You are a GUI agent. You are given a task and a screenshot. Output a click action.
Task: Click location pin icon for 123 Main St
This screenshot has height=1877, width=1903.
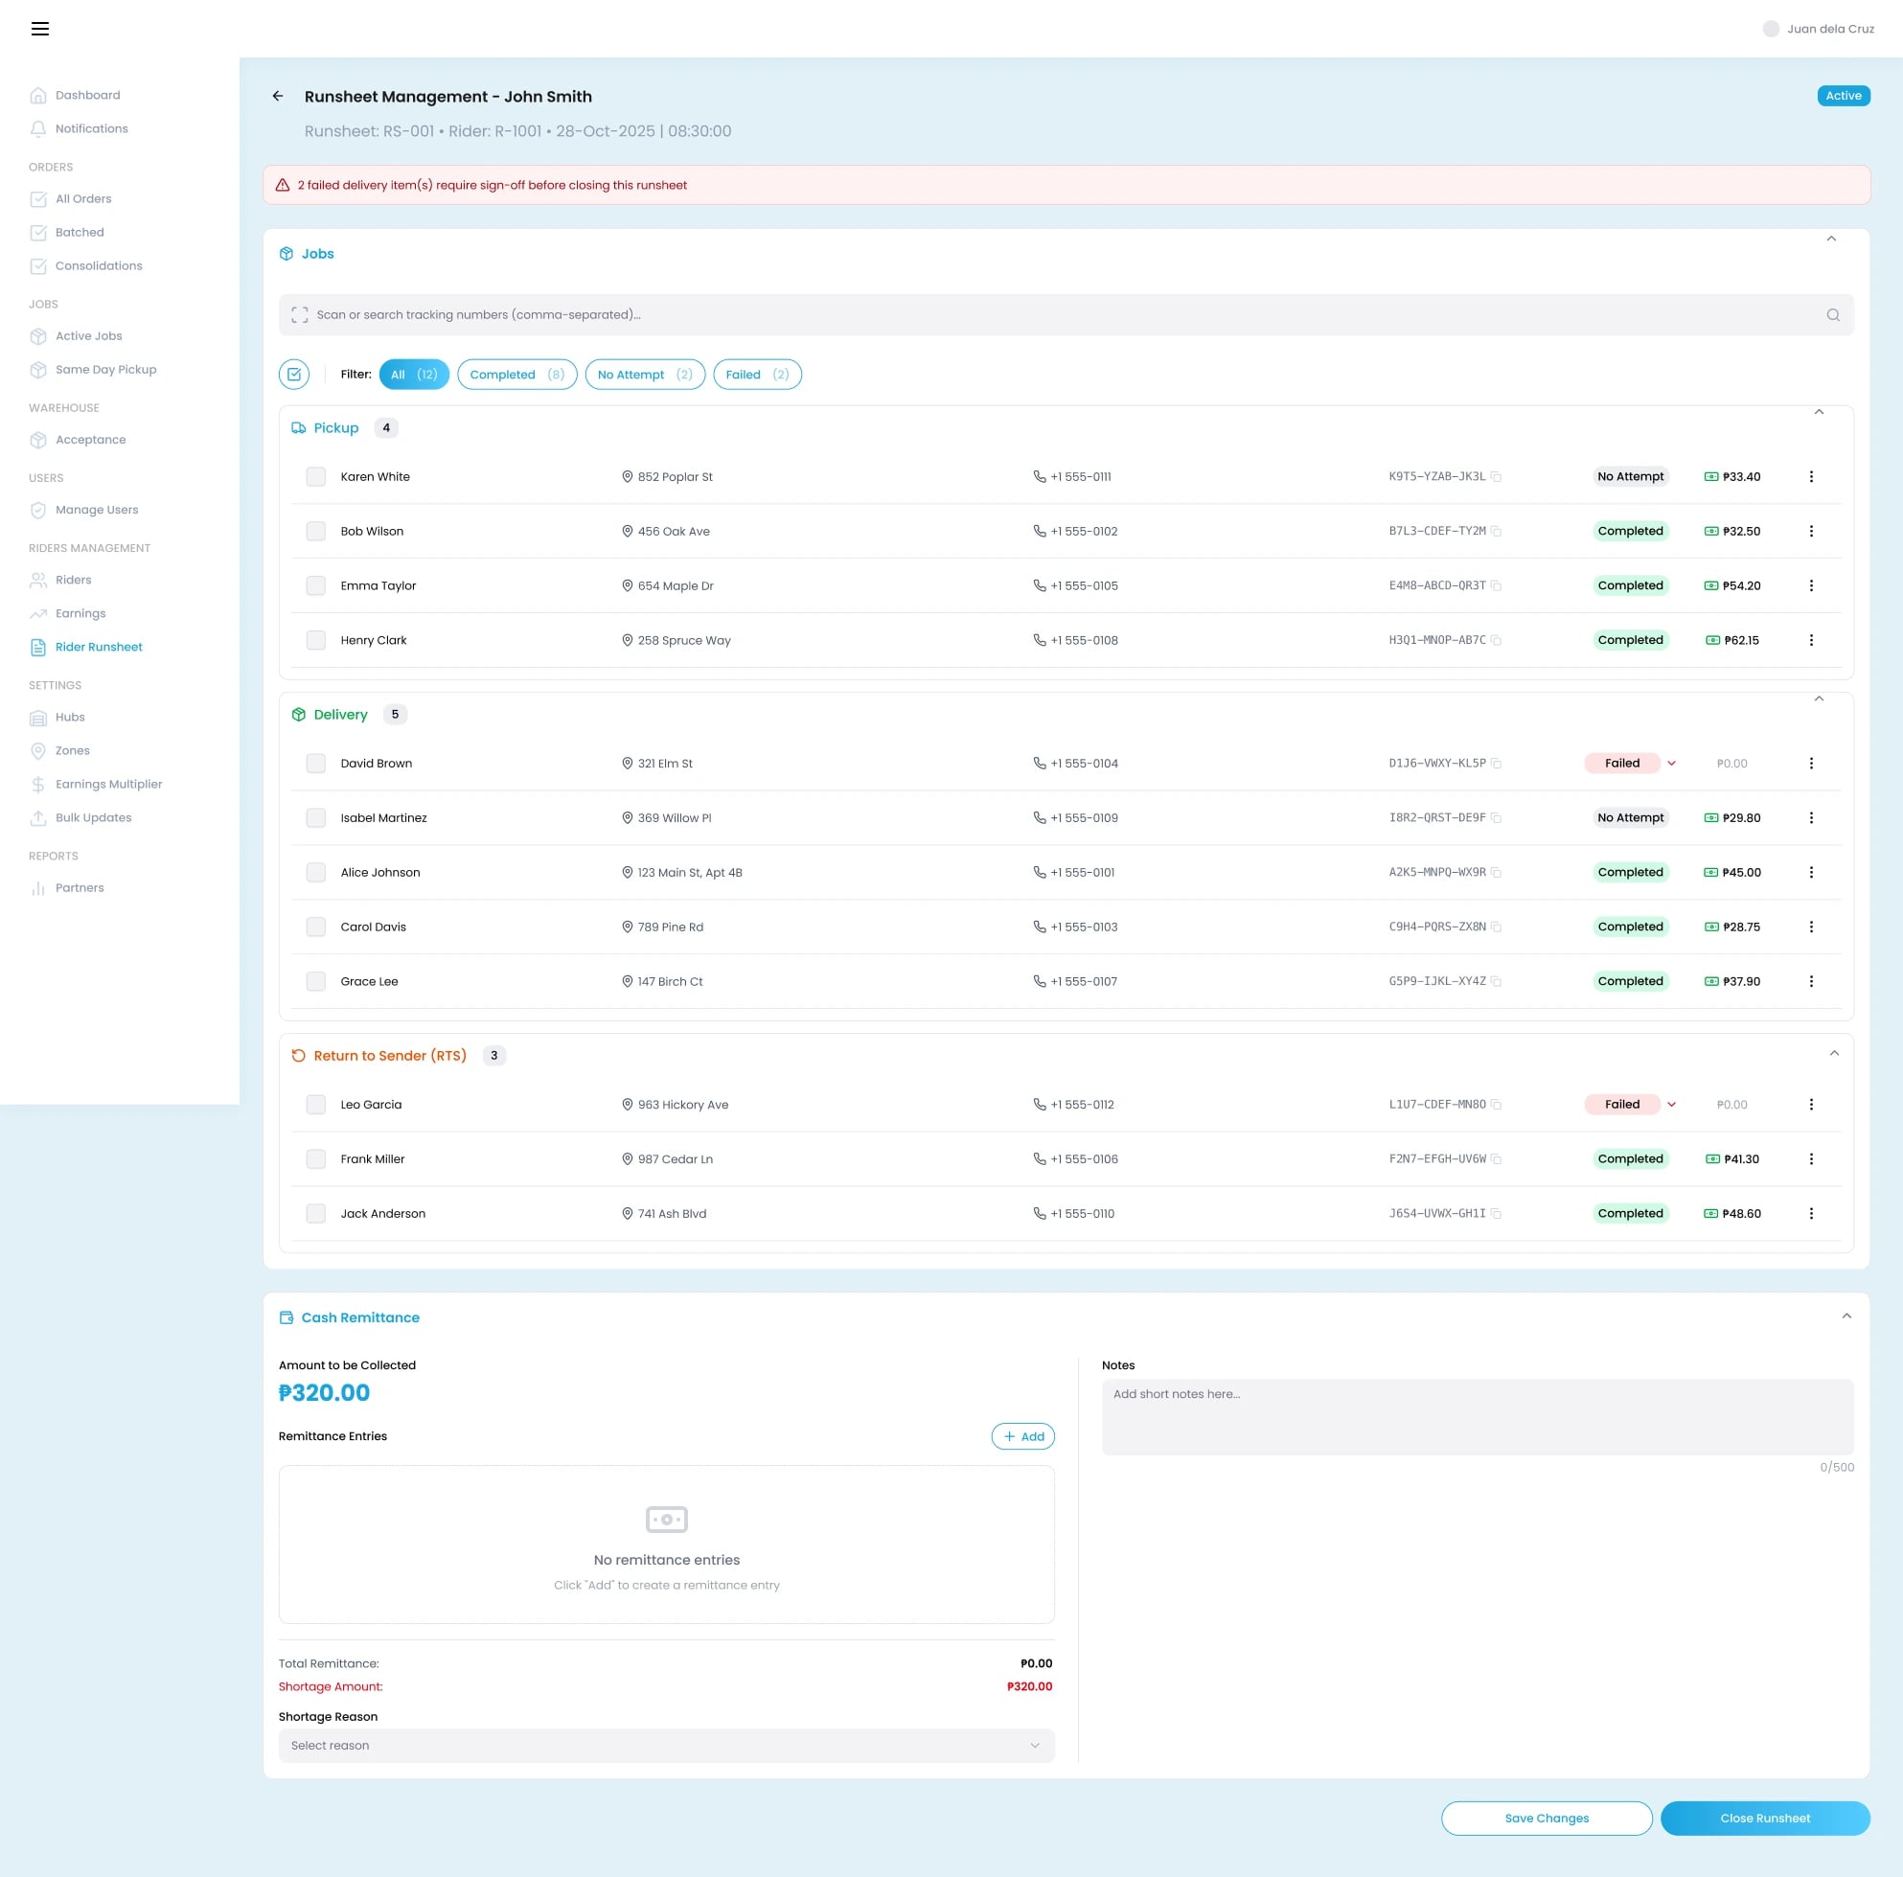tap(628, 873)
